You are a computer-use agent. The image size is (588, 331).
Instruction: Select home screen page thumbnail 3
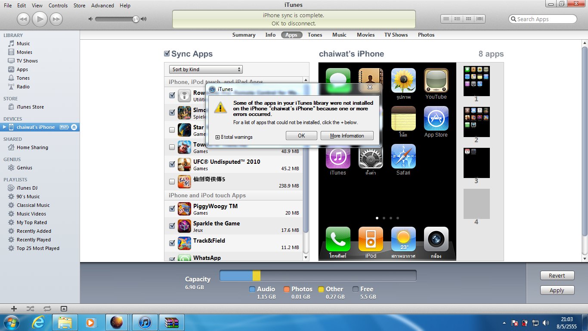pos(477,163)
